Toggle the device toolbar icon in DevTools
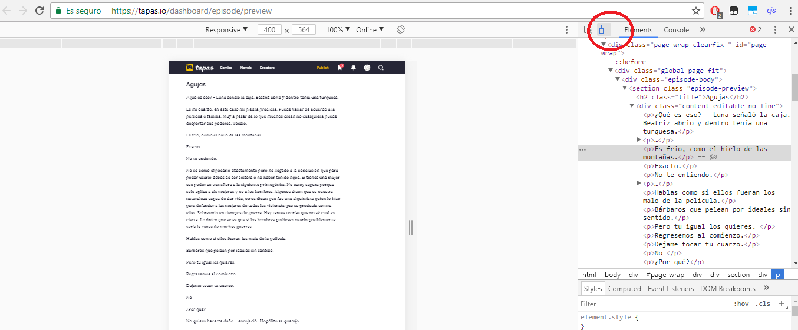This screenshot has width=798, height=330. click(603, 30)
